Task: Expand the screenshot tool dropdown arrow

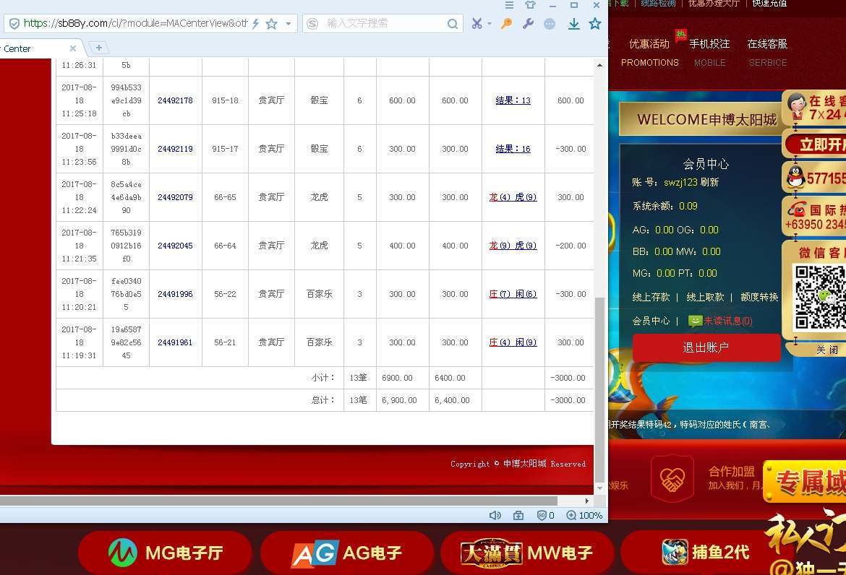Action: pyautogui.click(x=489, y=24)
